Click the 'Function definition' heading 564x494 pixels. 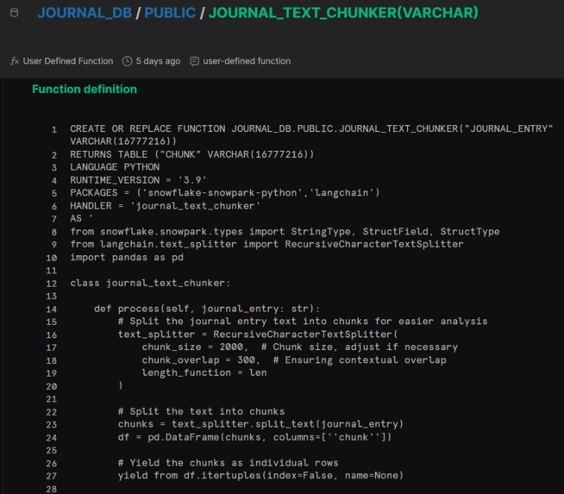pyautogui.click(x=85, y=89)
